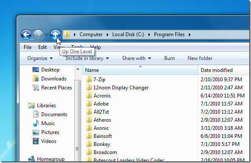Select the Atheros folder icon
Image resolution: width=251 pixels, height=163 pixels.
[x=89, y=120]
